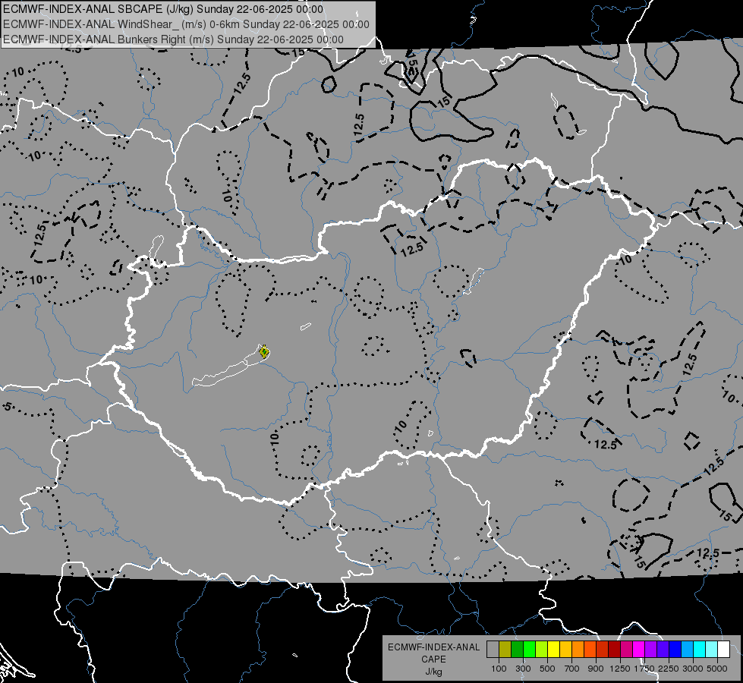Viewport: 743px width, 683px height.
Task: Pick the gray legend swatch
Action: click(x=493, y=650)
